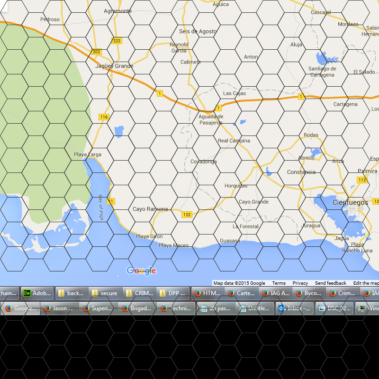Click the Send feedback link
The width and height of the screenshot is (379, 379).
(330, 283)
